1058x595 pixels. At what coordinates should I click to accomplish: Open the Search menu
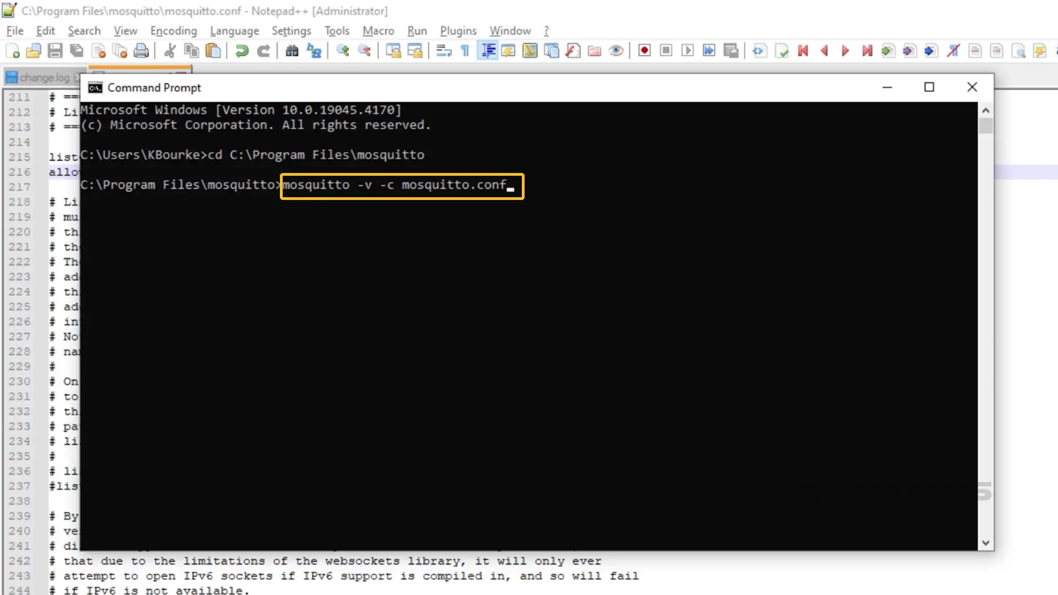[84, 31]
